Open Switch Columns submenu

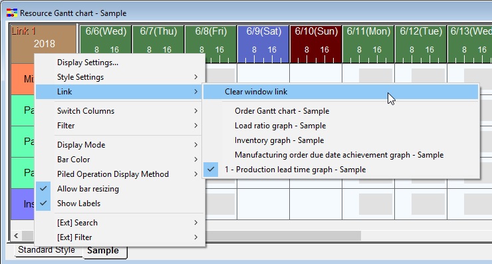(x=120, y=111)
